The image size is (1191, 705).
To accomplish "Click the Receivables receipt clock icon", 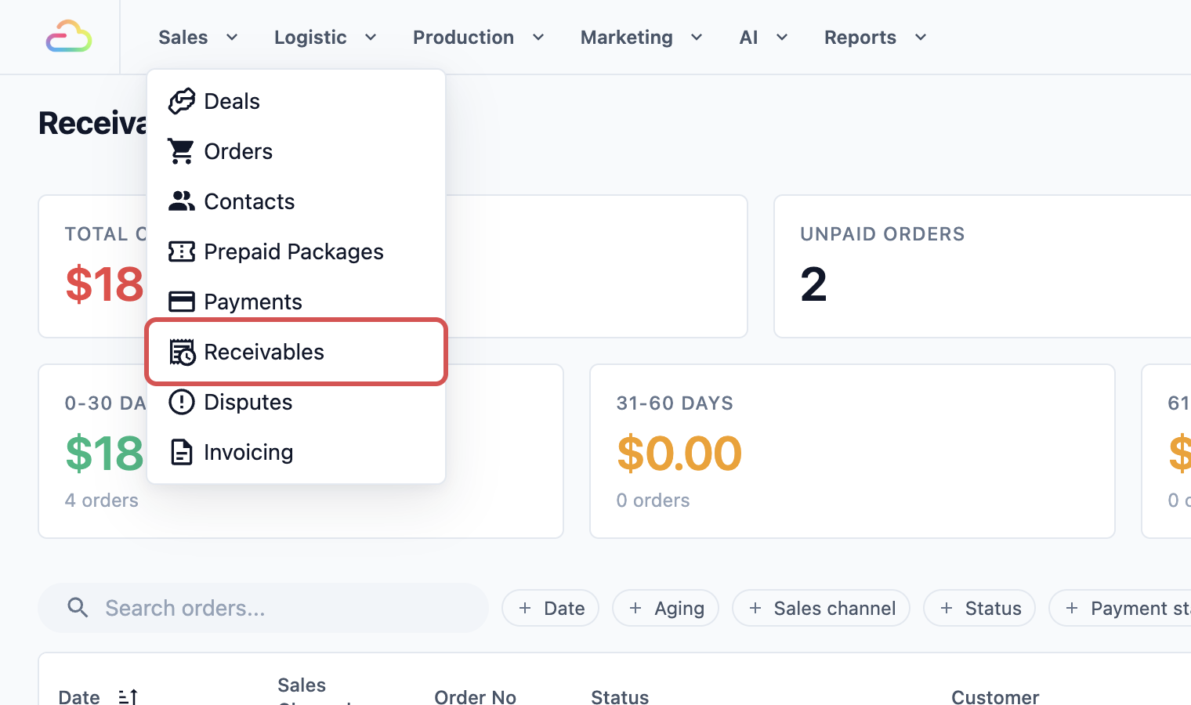I will [x=183, y=352].
